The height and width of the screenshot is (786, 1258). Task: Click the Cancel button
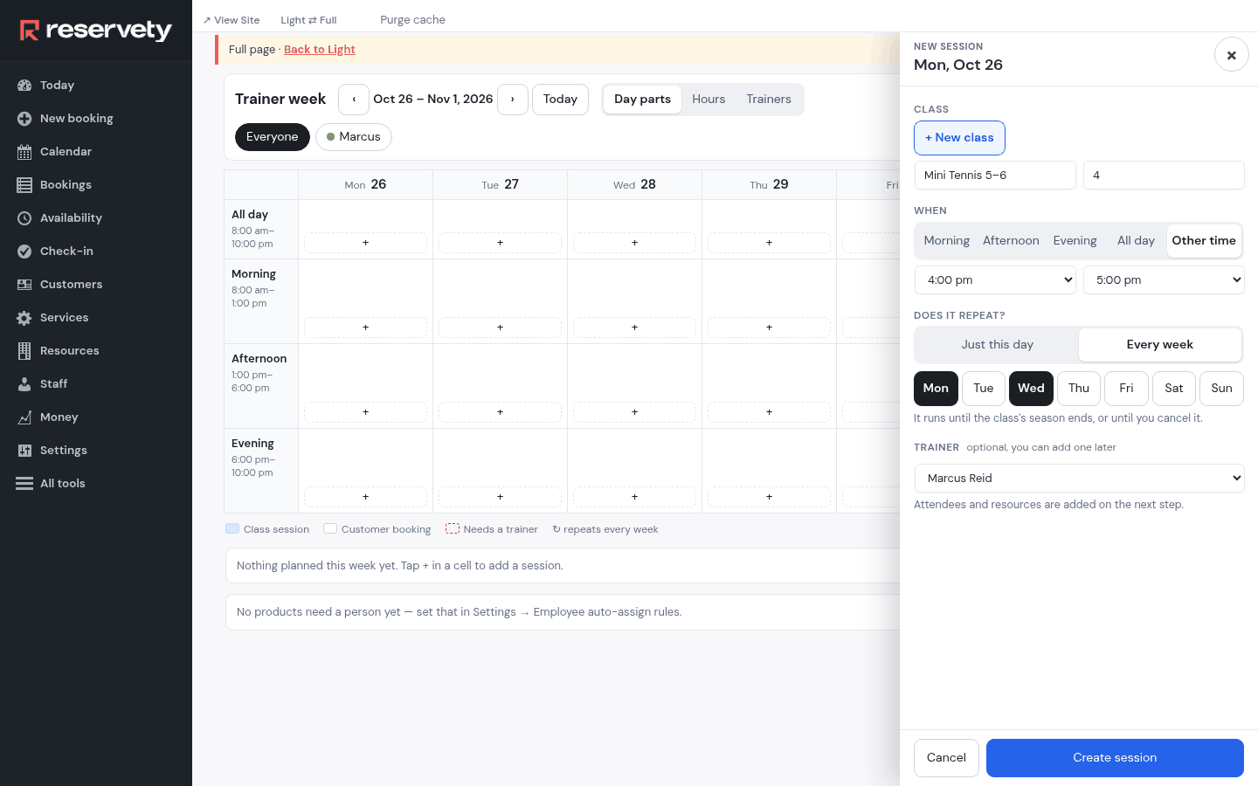tap(946, 758)
